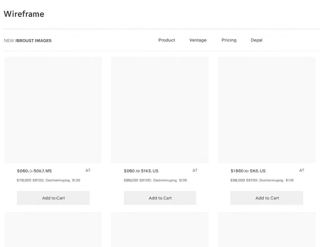Open the image above the $1880 SKS.US product
The image size is (320, 247).
(x=266, y=110)
